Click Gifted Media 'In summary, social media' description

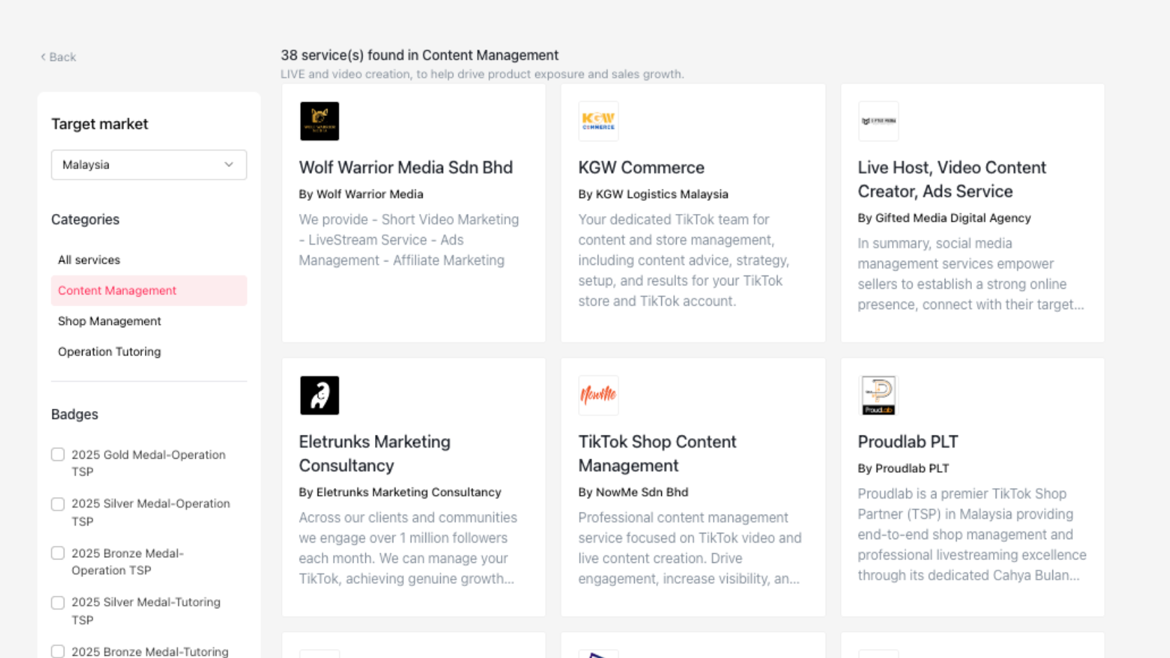point(971,274)
